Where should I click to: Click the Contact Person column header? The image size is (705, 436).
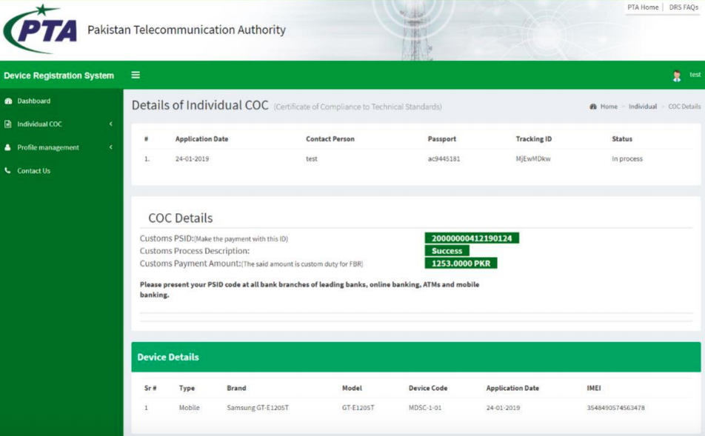(x=330, y=139)
